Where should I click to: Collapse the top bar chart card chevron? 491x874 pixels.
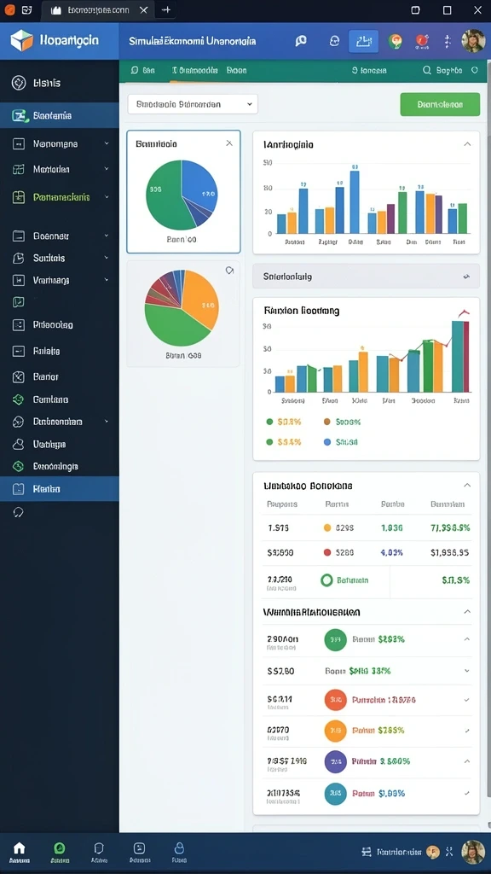(467, 144)
